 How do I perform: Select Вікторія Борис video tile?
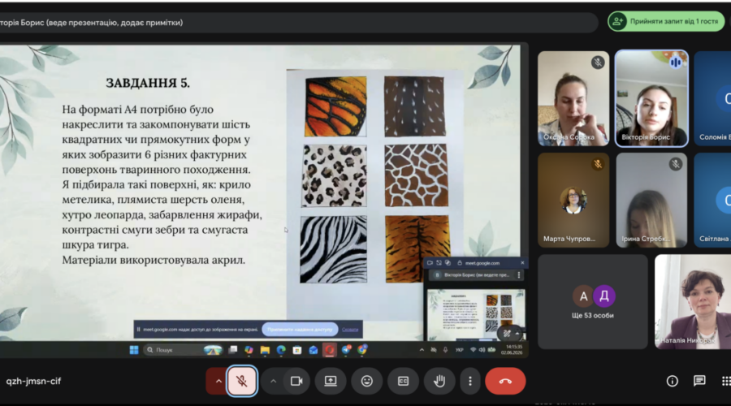click(651, 98)
